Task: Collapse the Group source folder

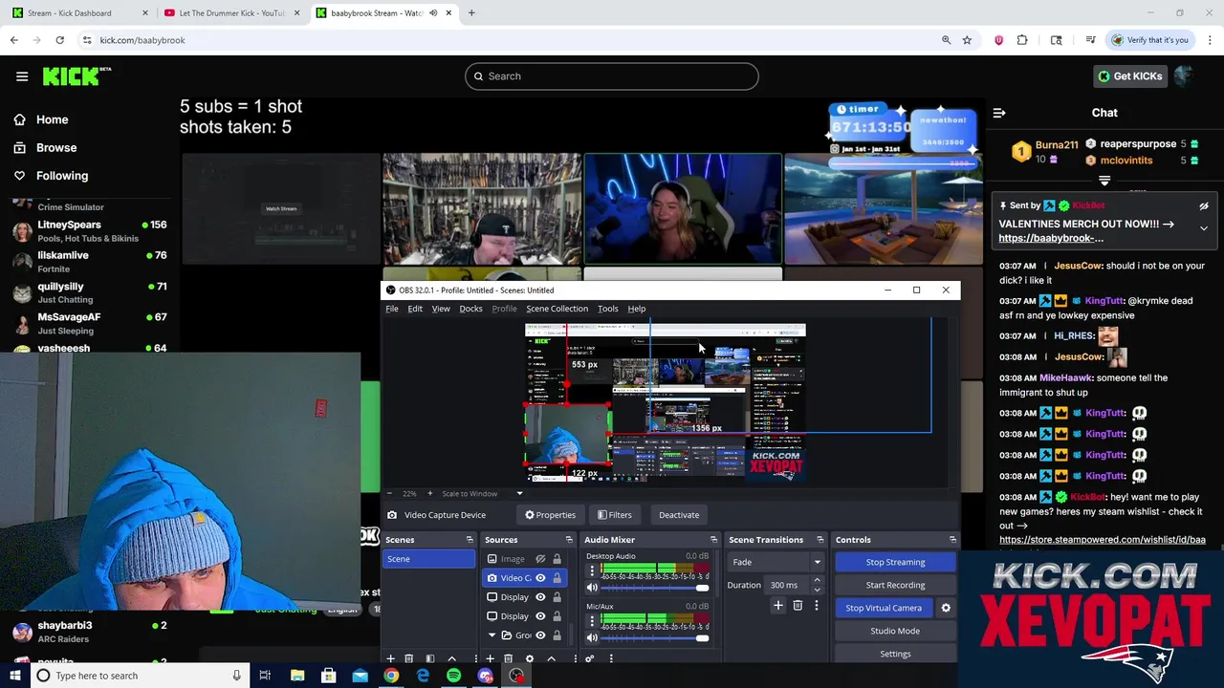Action: pyautogui.click(x=492, y=635)
